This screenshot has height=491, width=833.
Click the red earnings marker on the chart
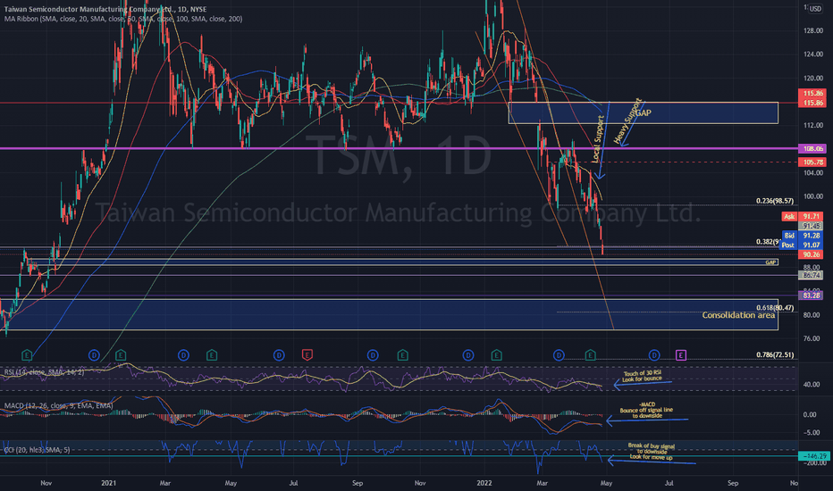(307, 354)
